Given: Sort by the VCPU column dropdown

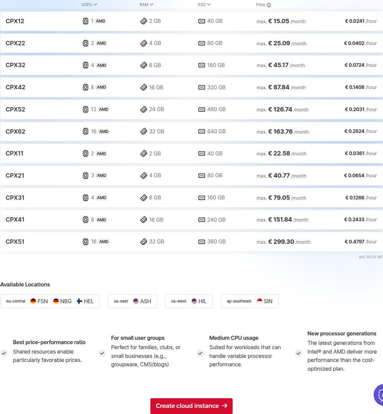Looking at the screenshot, I should pos(89,5).
